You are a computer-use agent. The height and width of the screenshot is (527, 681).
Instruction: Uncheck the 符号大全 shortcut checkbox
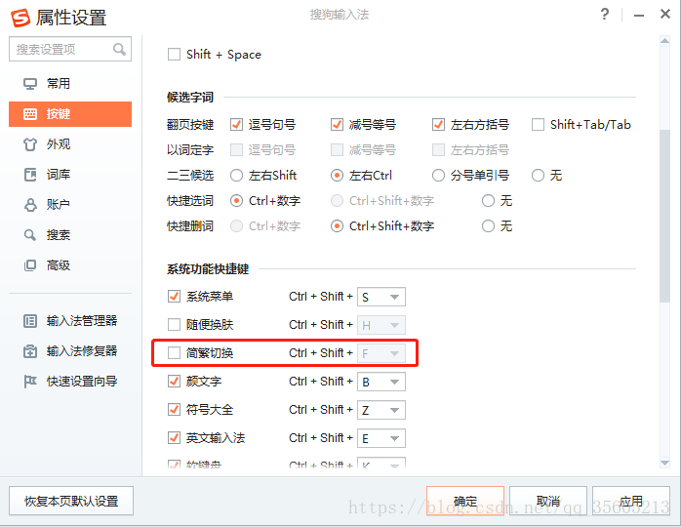click(175, 410)
